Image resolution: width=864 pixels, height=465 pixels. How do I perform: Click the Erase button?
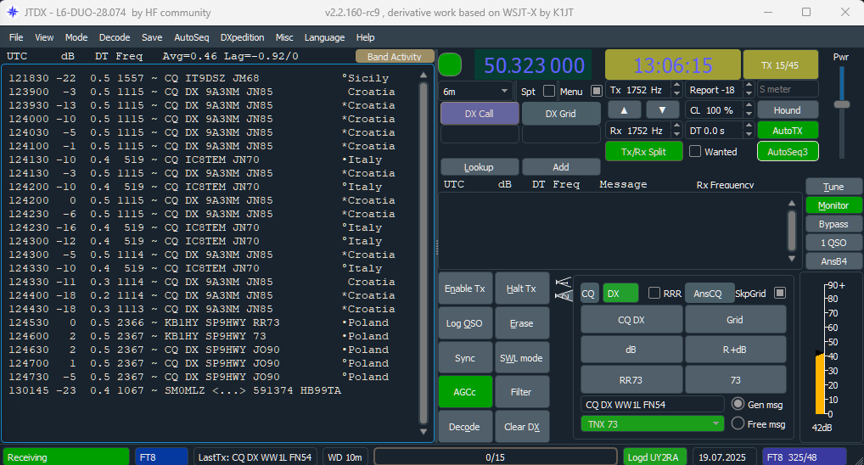pos(521,322)
